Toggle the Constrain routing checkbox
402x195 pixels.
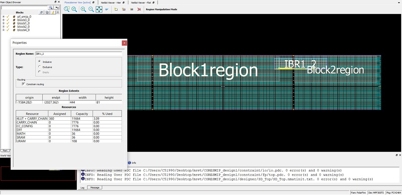(x=23, y=84)
